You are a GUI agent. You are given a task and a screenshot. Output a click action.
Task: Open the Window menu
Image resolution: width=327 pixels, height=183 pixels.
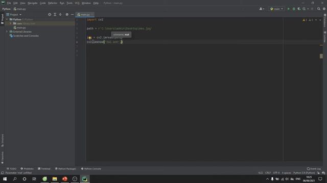click(86, 3)
